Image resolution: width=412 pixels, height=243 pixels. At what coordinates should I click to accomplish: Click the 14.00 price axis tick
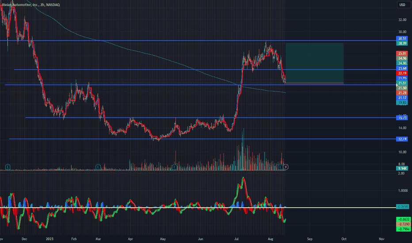tap(402, 128)
